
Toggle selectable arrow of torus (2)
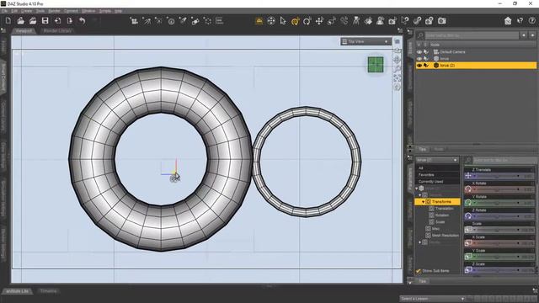coord(426,66)
